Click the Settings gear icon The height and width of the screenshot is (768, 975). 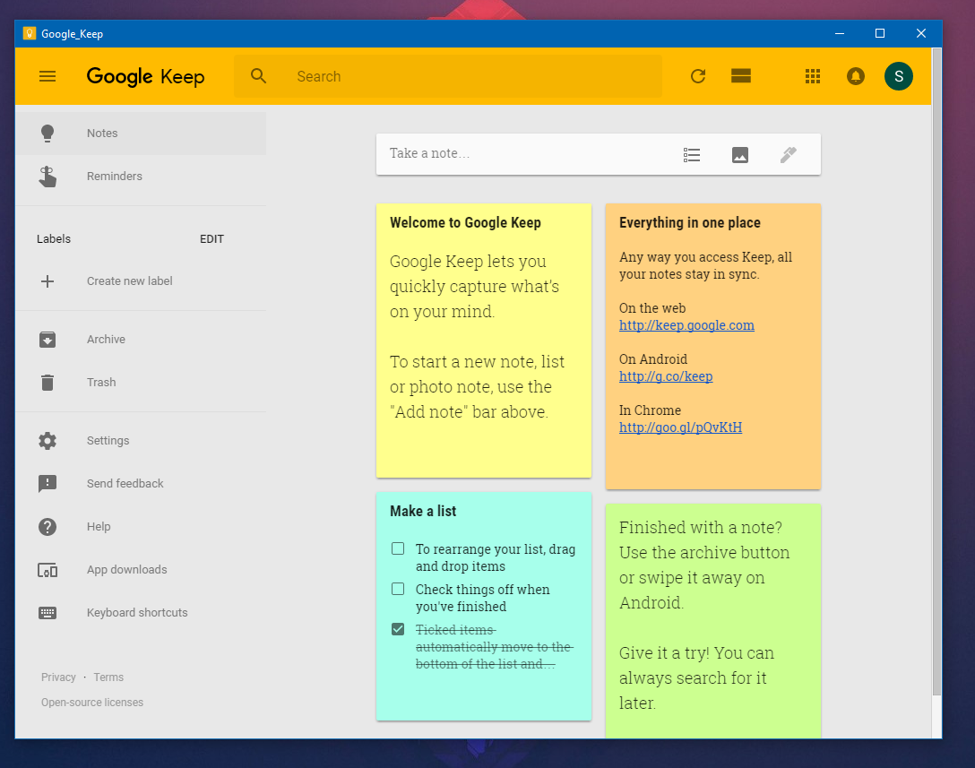(47, 441)
